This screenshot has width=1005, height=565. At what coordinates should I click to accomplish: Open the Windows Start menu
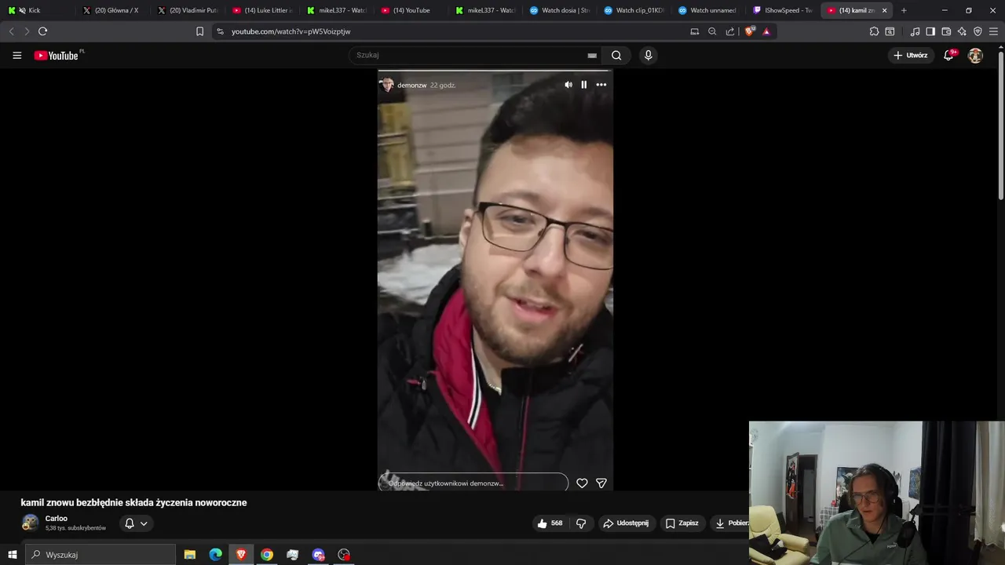click(x=12, y=555)
